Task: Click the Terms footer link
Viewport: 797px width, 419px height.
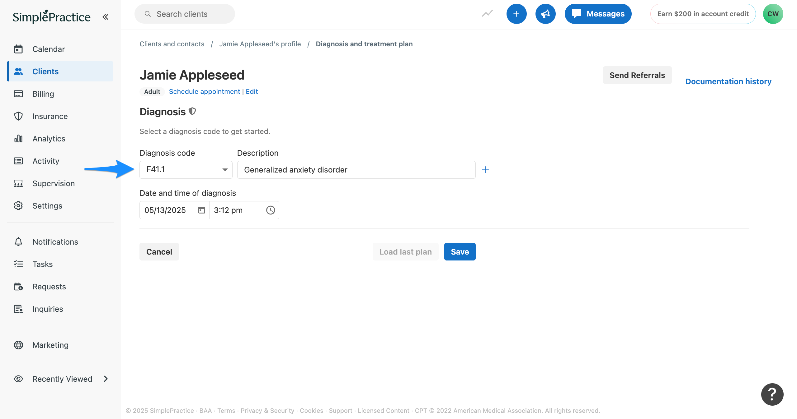Action: (226, 411)
